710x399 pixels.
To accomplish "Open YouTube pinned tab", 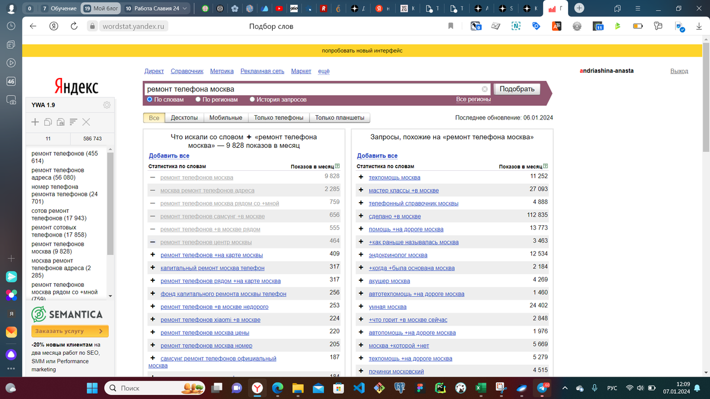I will click(x=279, y=9).
